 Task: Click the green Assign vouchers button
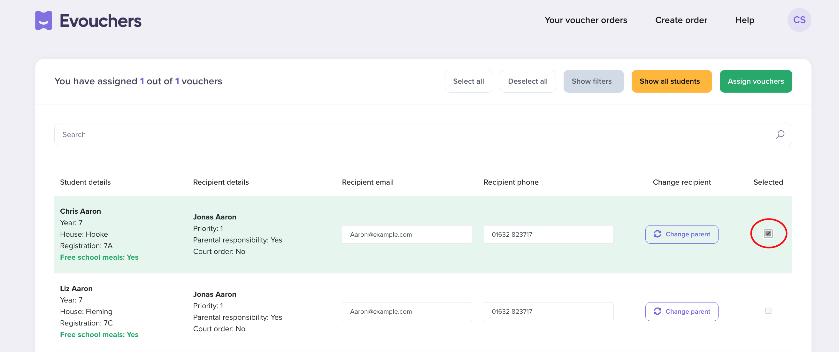[x=755, y=81]
